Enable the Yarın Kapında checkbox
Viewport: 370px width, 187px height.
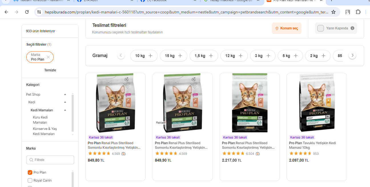click(x=321, y=28)
